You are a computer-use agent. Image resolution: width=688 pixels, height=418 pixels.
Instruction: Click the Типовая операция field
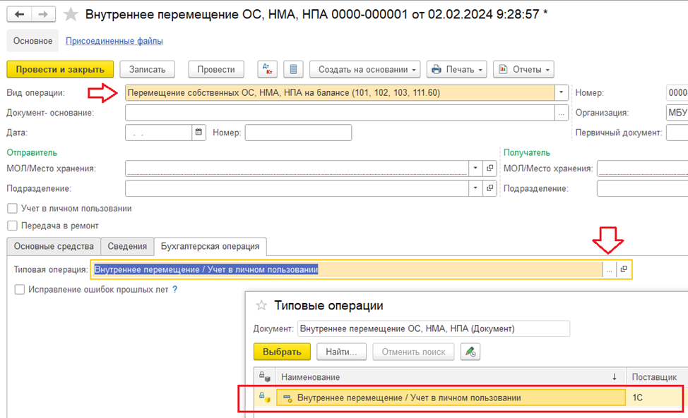pos(347,269)
